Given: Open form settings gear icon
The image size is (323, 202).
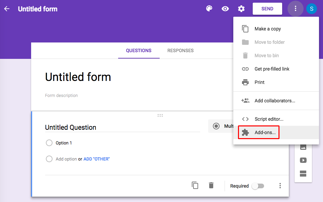Looking at the screenshot, I should [x=241, y=9].
